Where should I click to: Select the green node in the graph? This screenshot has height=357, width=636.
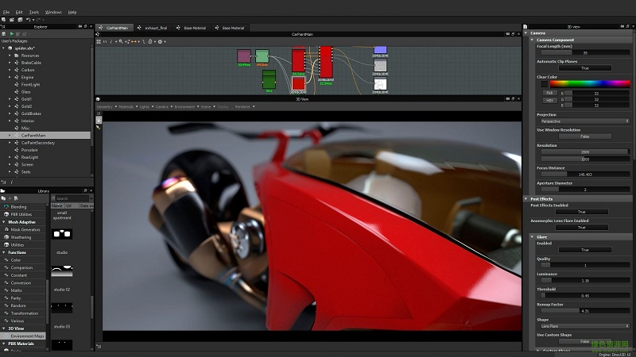tap(269, 79)
